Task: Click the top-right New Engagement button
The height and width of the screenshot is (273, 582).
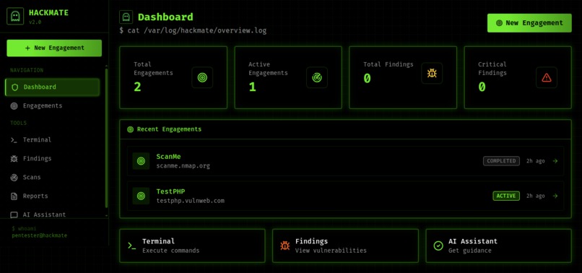Action: (529, 23)
